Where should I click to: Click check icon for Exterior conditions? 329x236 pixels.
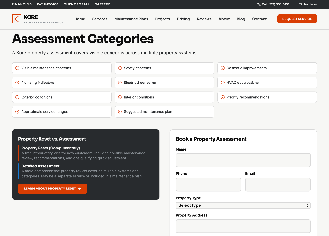tap(17, 97)
